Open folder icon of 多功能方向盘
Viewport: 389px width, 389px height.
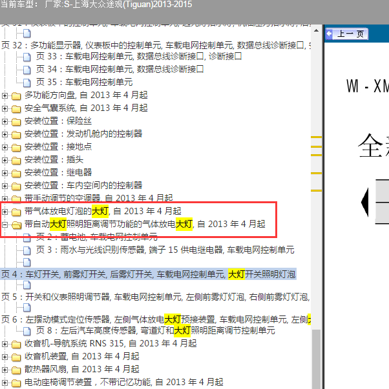tap(16, 95)
